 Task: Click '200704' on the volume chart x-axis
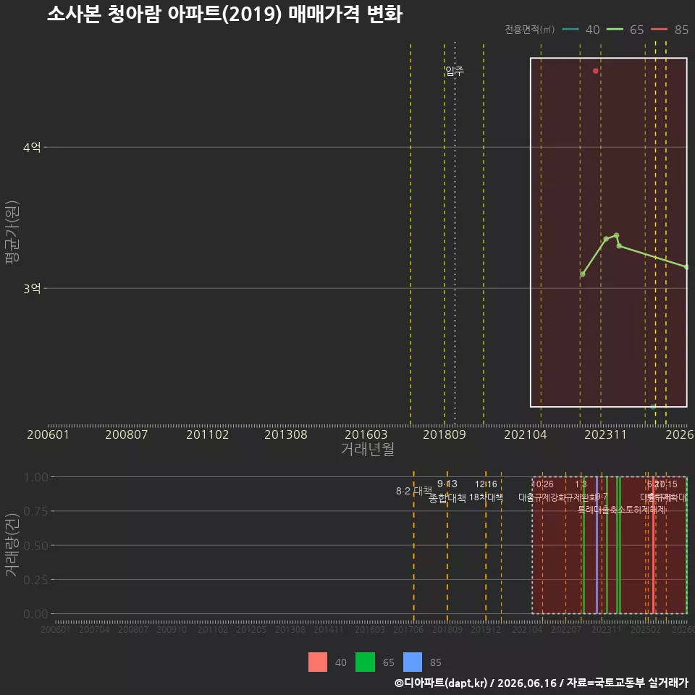tap(94, 629)
